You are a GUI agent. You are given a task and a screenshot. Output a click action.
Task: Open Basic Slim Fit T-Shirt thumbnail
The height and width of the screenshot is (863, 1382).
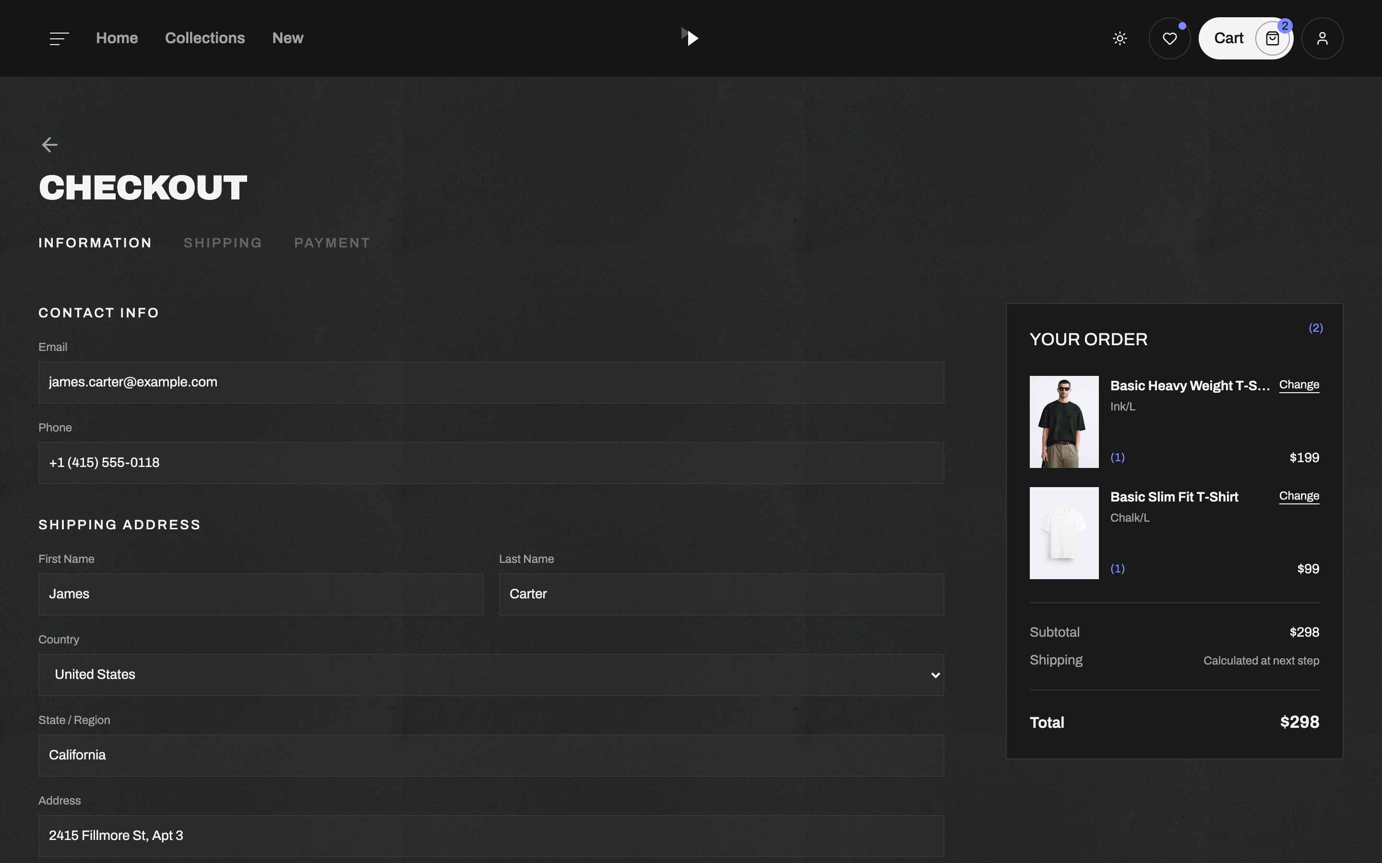[1064, 533]
